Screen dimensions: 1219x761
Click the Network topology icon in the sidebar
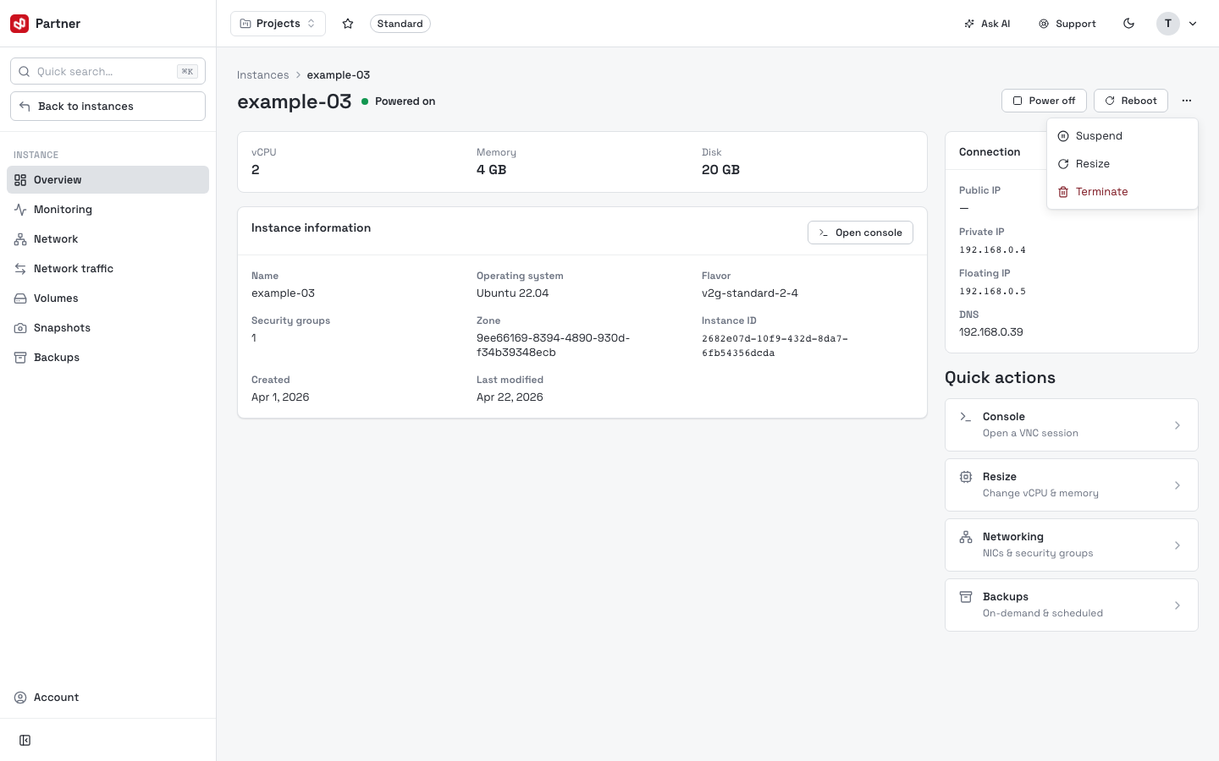[20, 239]
